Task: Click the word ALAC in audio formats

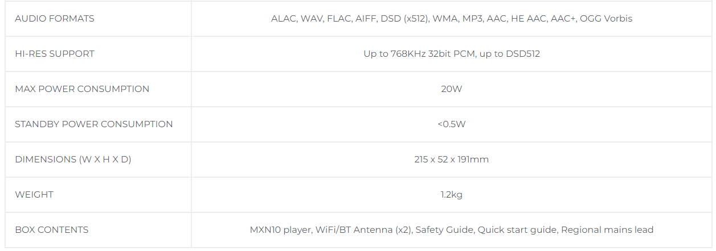Action: (283, 19)
